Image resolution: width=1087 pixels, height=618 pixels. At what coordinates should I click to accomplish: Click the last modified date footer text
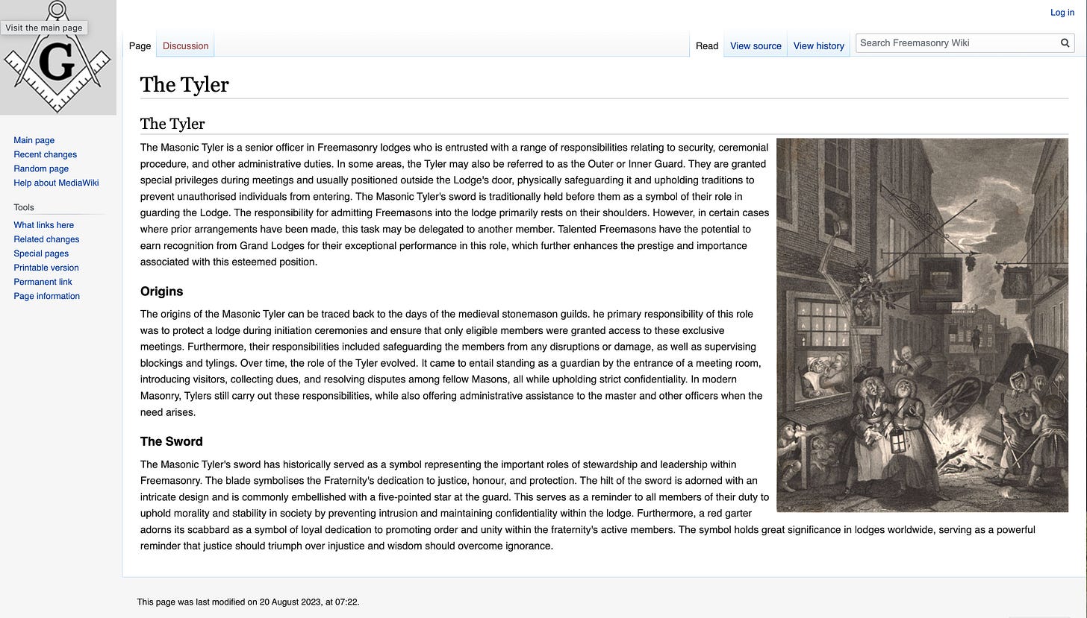coord(249,602)
